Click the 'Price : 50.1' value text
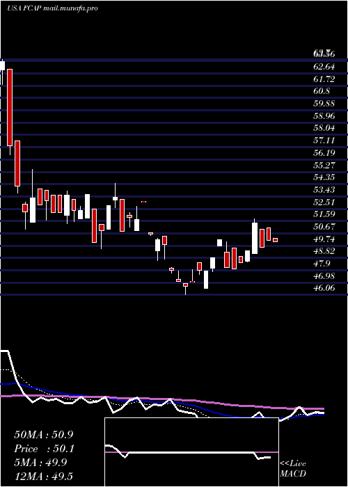The image size is (348, 487). 43,449
